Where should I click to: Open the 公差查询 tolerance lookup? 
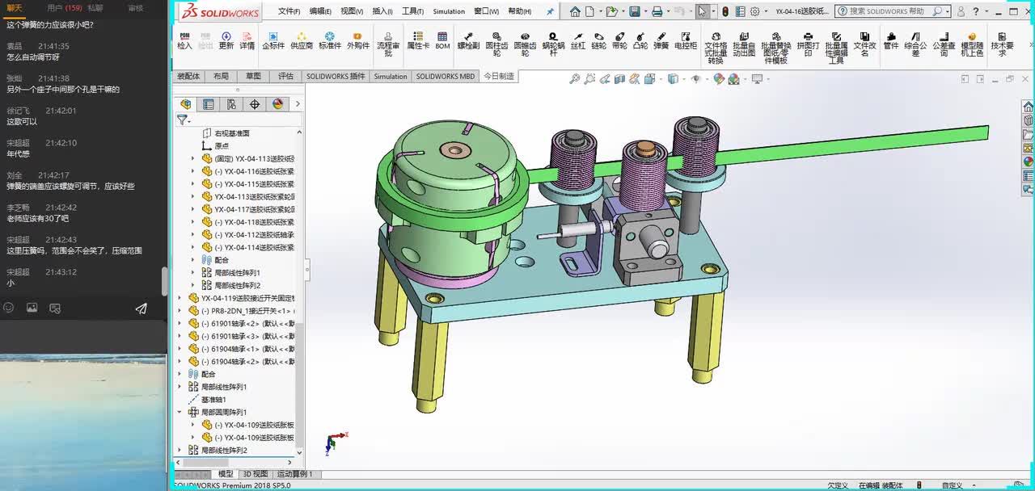point(944,44)
